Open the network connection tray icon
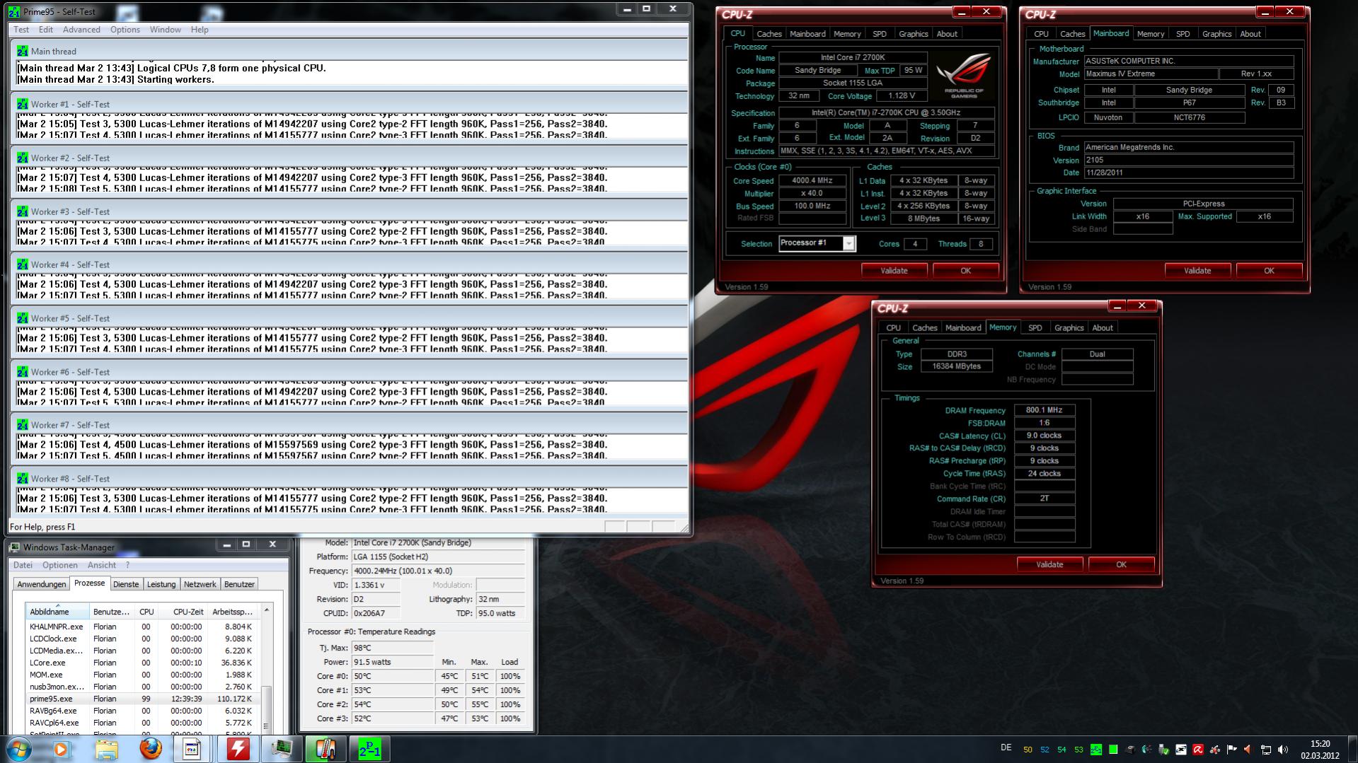The height and width of the screenshot is (763, 1358). (x=1266, y=750)
